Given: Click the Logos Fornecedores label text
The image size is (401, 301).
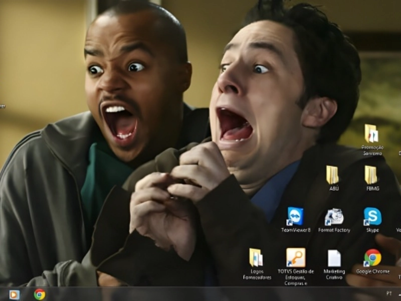Looking at the screenshot, I should pos(257,274).
